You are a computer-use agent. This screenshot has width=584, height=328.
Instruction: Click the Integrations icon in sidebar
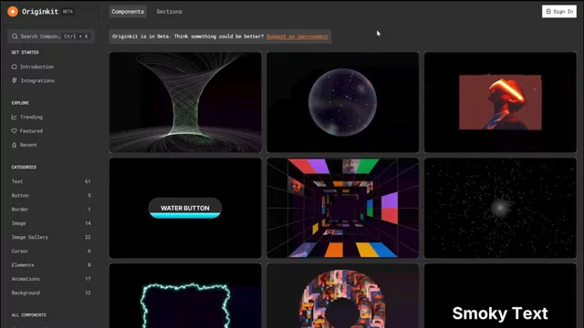(15, 80)
